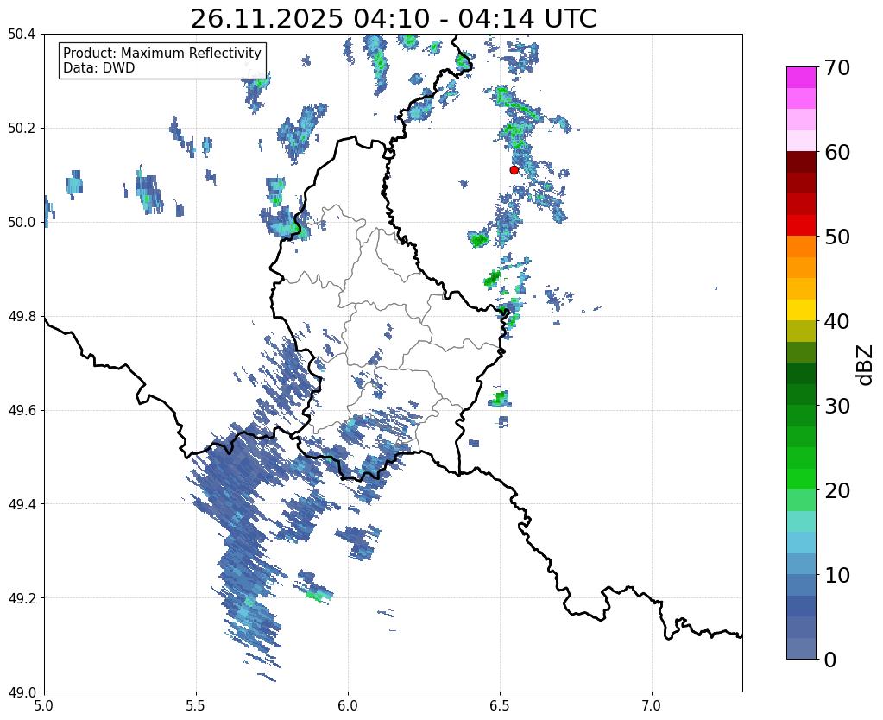Click the magenta top swatch of colorbar
The height and width of the screenshot is (720, 883).
(x=801, y=78)
